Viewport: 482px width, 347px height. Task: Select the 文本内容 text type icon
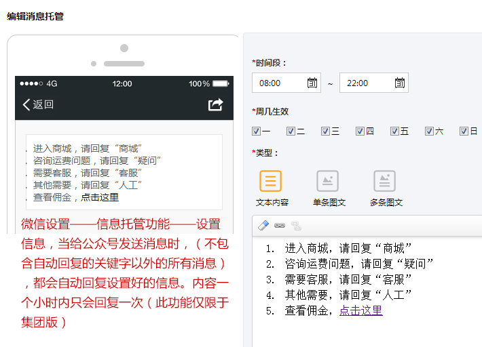271,181
